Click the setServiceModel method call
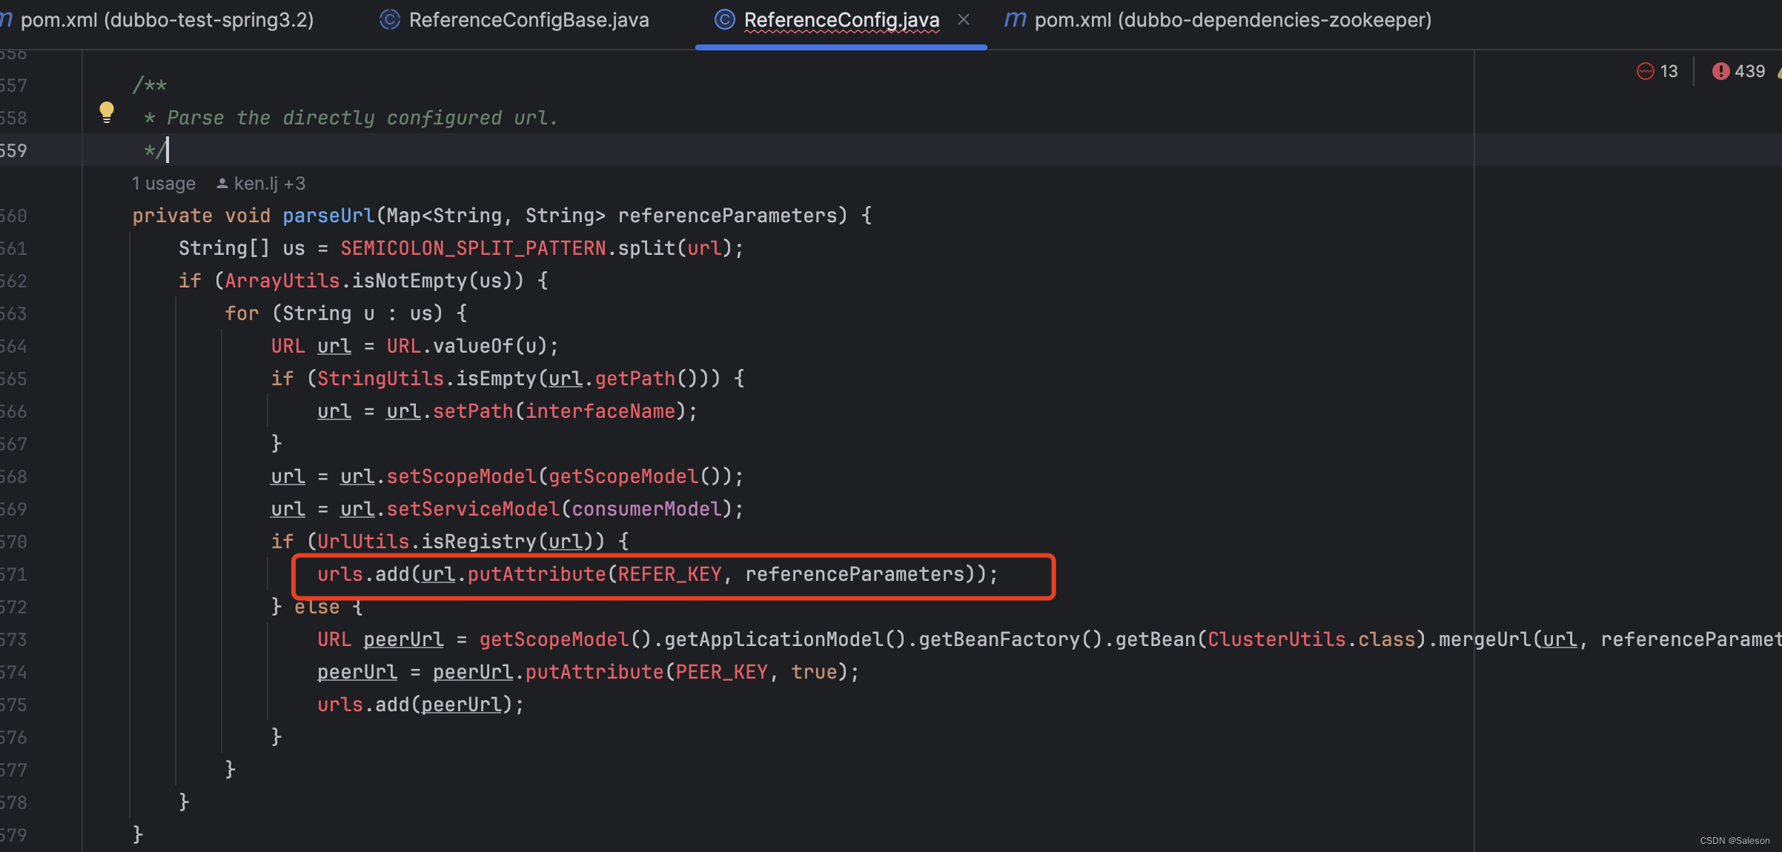Viewport: 1782px width, 852px height. [473, 509]
